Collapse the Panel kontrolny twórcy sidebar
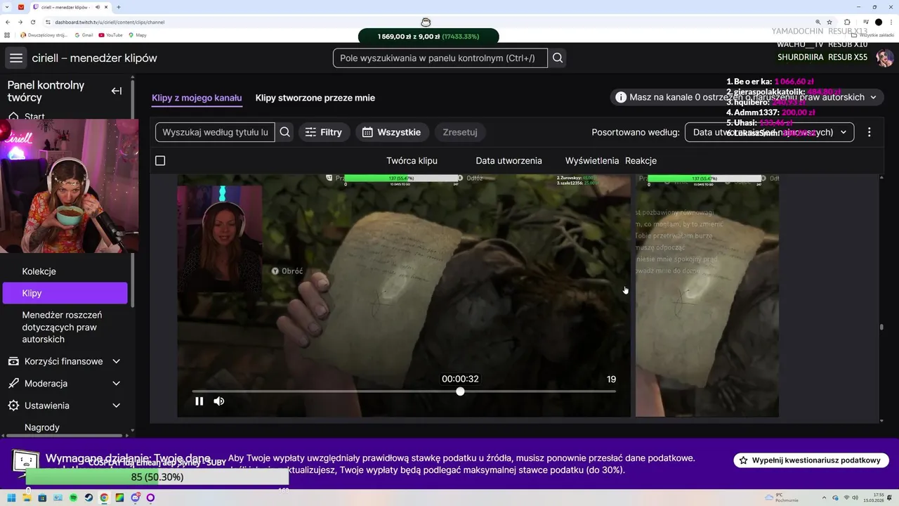This screenshot has height=506, width=899. (117, 91)
